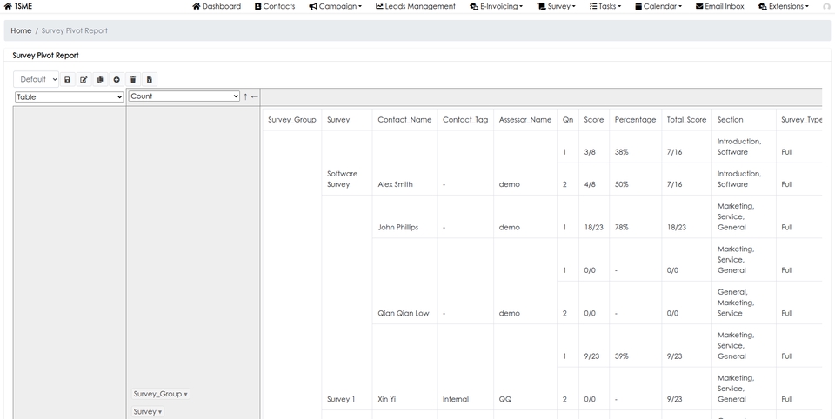Image resolution: width=835 pixels, height=419 pixels.
Task: Go to 1SME home logo
Action: [18, 6]
